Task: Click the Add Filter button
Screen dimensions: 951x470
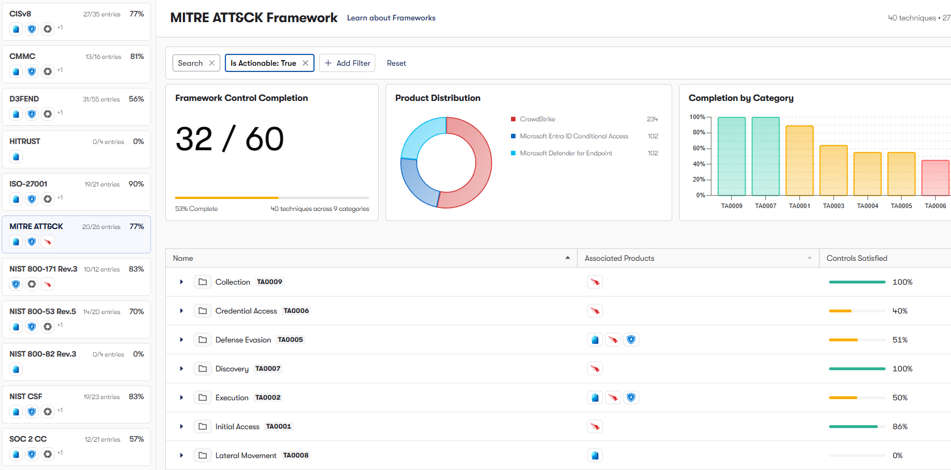Action: click(347, 63)
